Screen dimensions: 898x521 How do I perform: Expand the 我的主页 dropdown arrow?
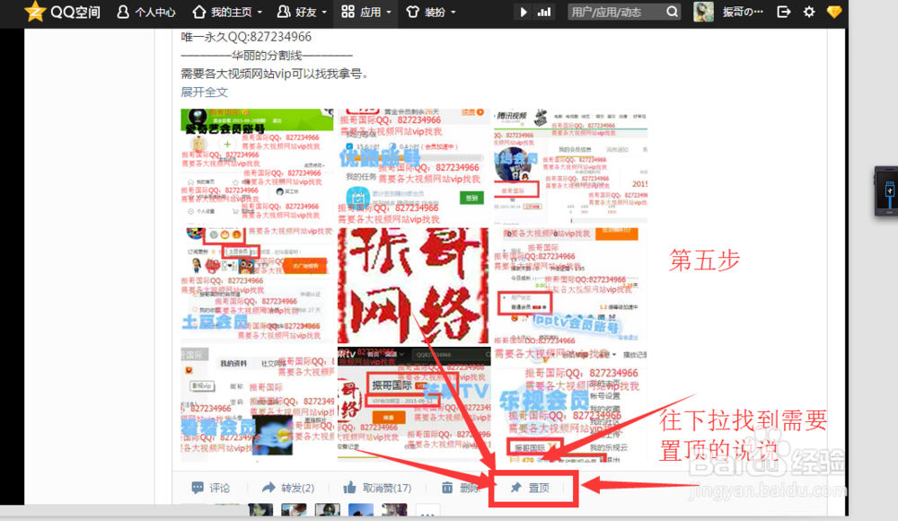click(x=258, y=12)
